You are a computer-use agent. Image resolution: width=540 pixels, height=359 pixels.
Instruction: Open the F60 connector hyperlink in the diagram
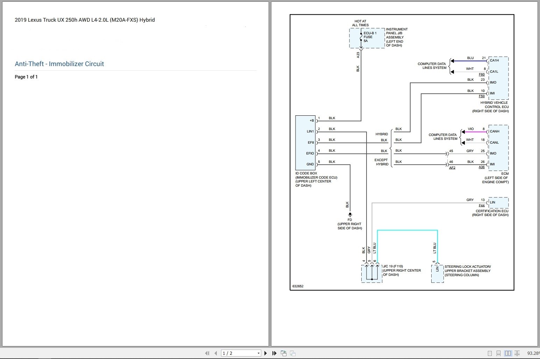(482, 74)
